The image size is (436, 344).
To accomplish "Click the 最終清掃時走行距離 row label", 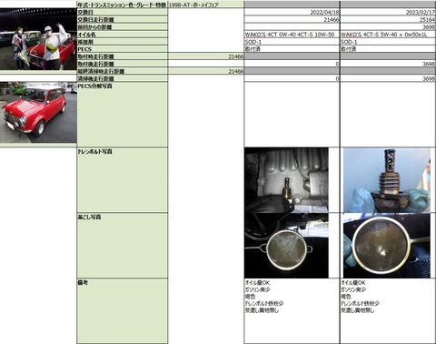I will (x=122, y=71).
